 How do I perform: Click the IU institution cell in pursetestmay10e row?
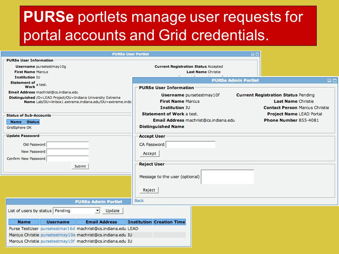point(130,235)
